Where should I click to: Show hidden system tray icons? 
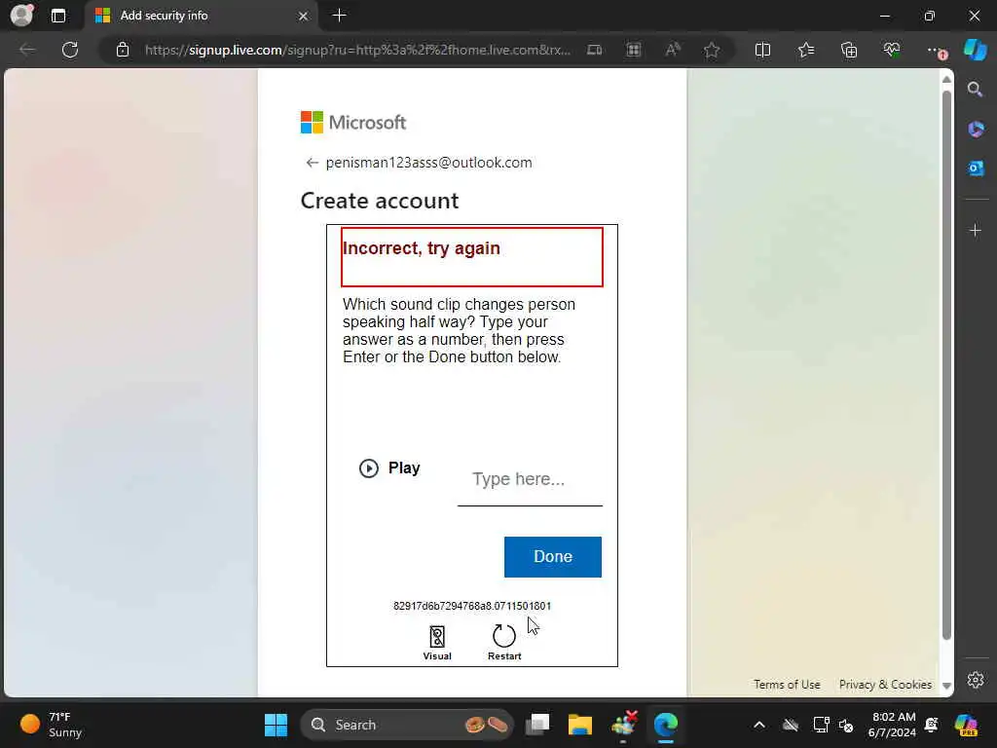(759, 725)
